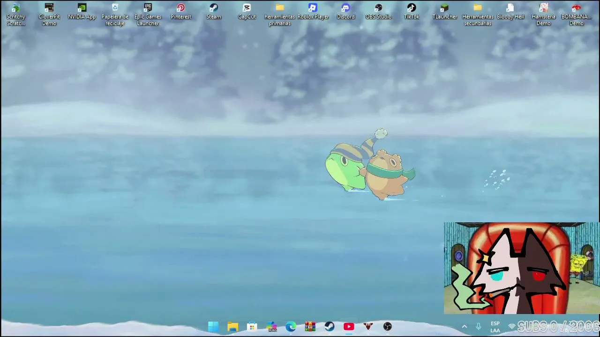The image size is (600, 337).
Task: Open Microsoft Store from the taskbar
Action: tap(252, 326)
